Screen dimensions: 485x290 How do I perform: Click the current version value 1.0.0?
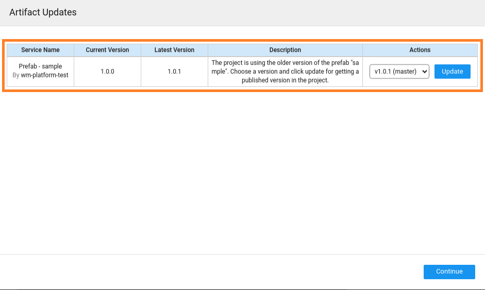107,71
